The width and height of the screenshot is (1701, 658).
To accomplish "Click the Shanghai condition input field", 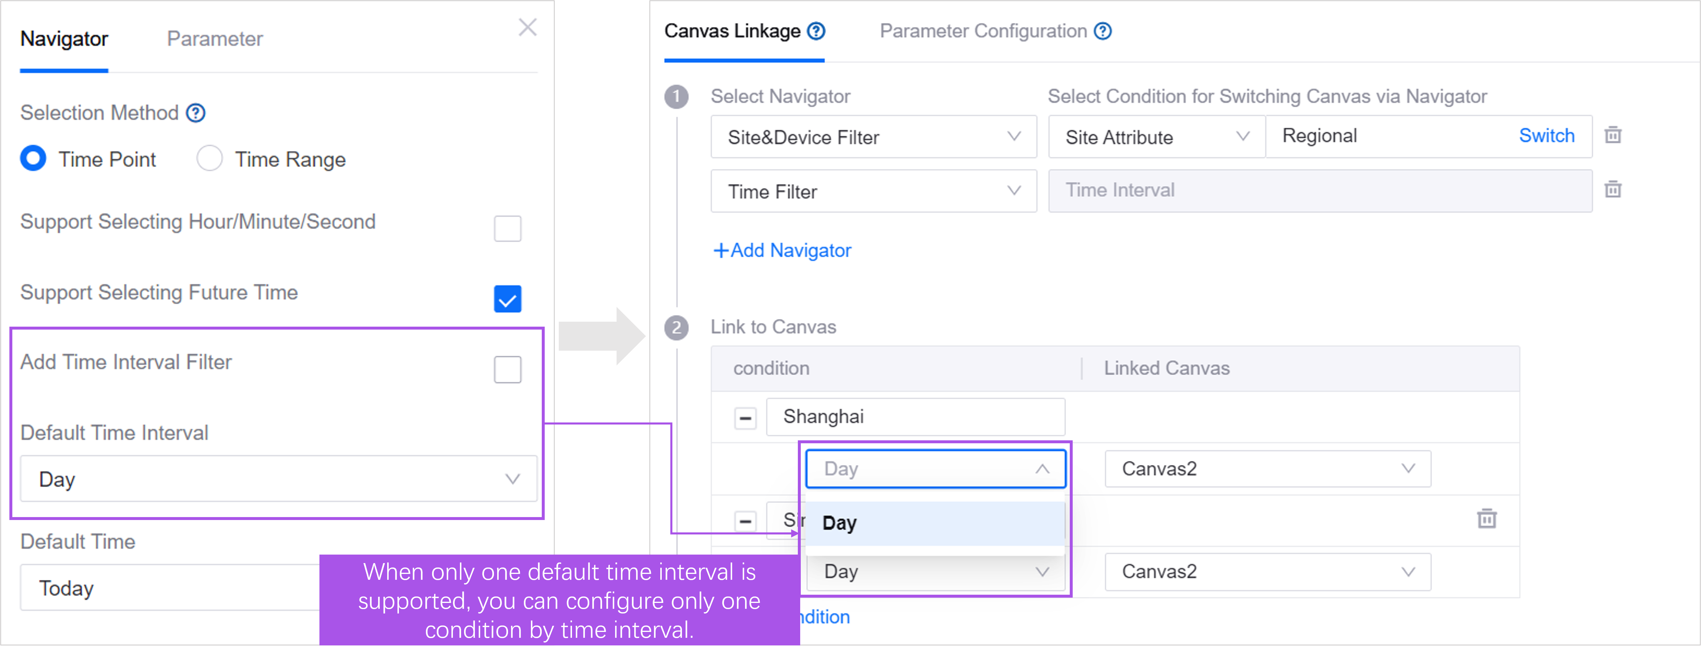I will click(915, 417).
